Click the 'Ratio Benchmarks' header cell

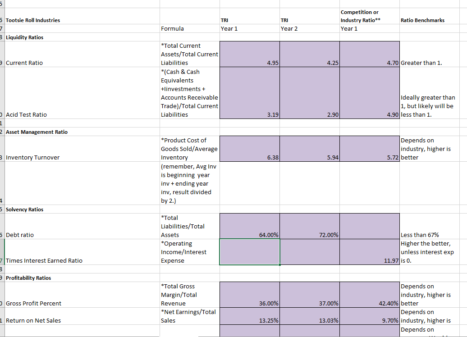coord(422,20)
